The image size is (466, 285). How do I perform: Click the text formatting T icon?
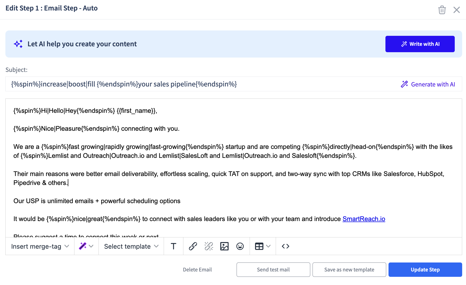coord(173,246)
